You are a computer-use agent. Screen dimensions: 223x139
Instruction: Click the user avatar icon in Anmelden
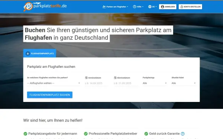click(162, 7)
